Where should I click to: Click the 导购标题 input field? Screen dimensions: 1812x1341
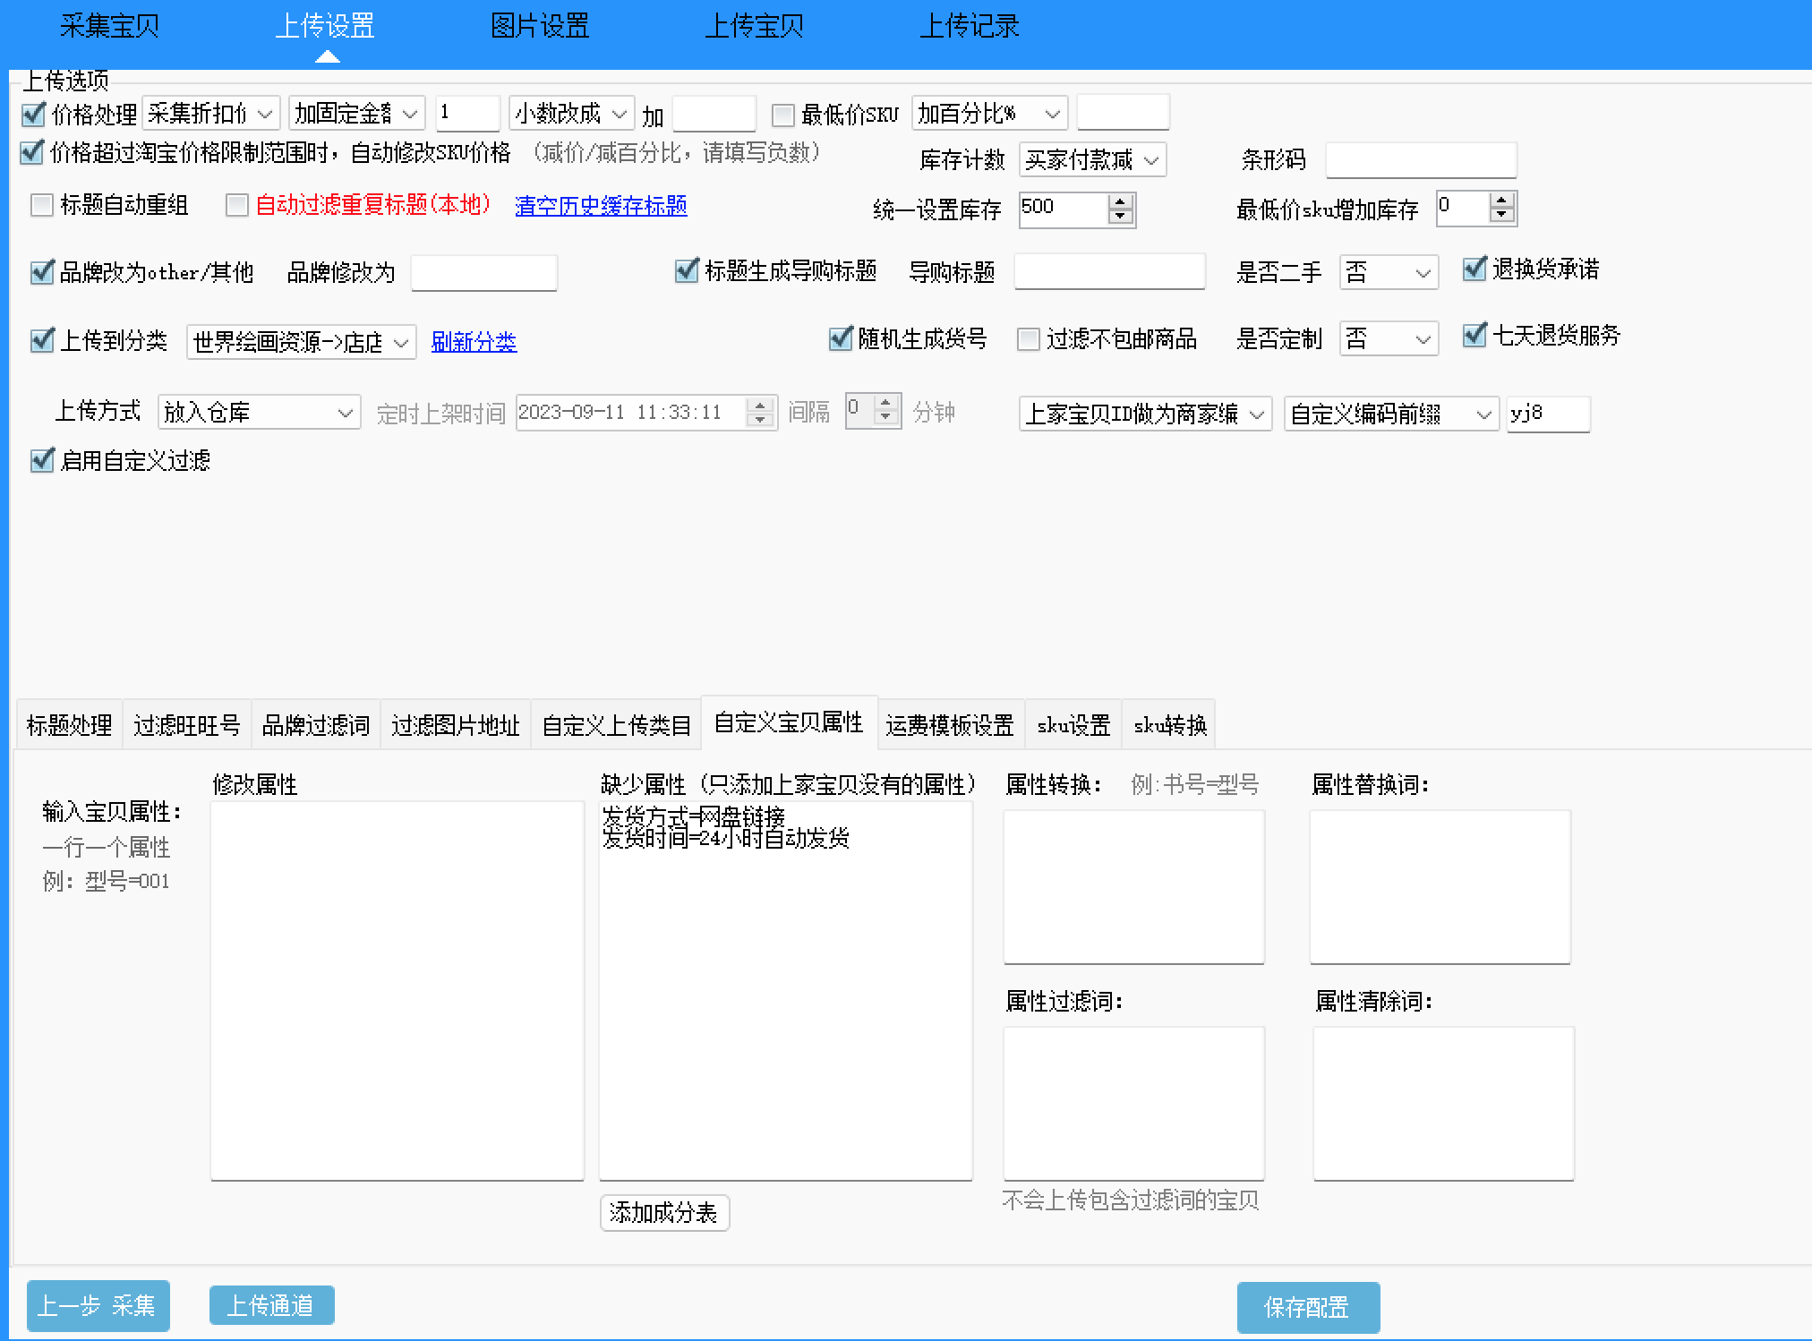1109,271
